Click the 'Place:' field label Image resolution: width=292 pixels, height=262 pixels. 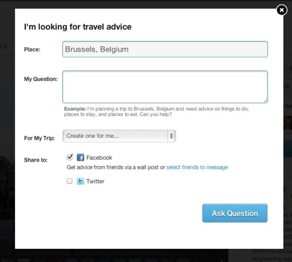point(32,49)
